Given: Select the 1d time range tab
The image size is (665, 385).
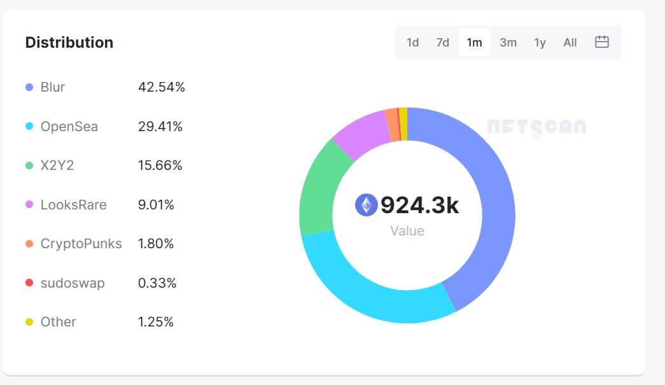Looking at the screenshot, I should (x=412, y=43).
